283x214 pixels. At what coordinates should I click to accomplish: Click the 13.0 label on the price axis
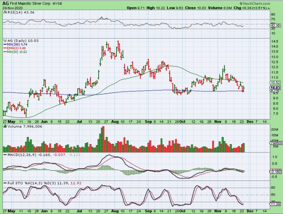[274, 57]
